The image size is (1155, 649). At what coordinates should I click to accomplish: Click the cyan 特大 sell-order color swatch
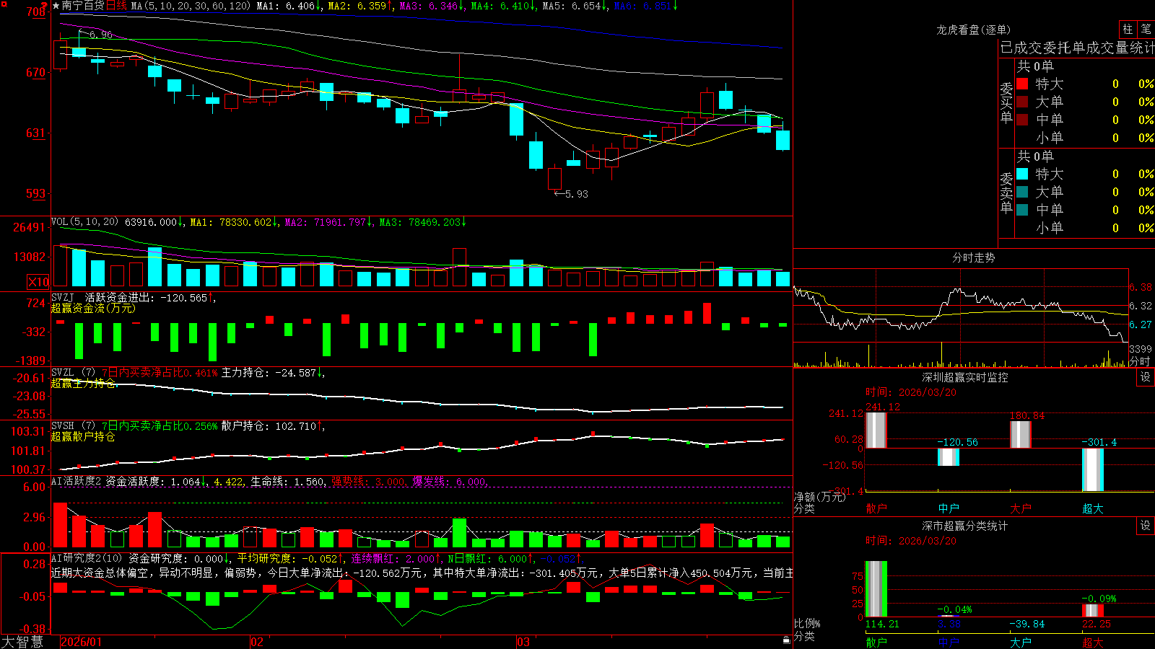(1022, 174)
